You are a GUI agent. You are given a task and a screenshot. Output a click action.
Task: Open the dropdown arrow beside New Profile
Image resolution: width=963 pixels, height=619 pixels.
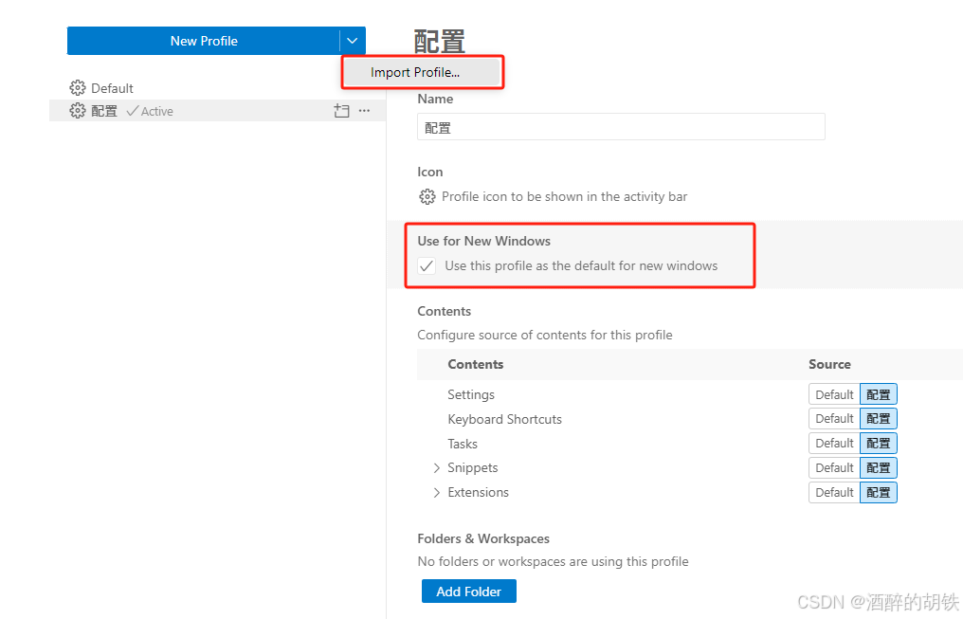click(353, 41)
